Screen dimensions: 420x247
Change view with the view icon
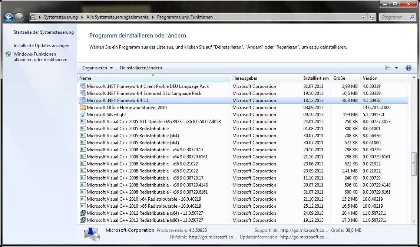388,68
